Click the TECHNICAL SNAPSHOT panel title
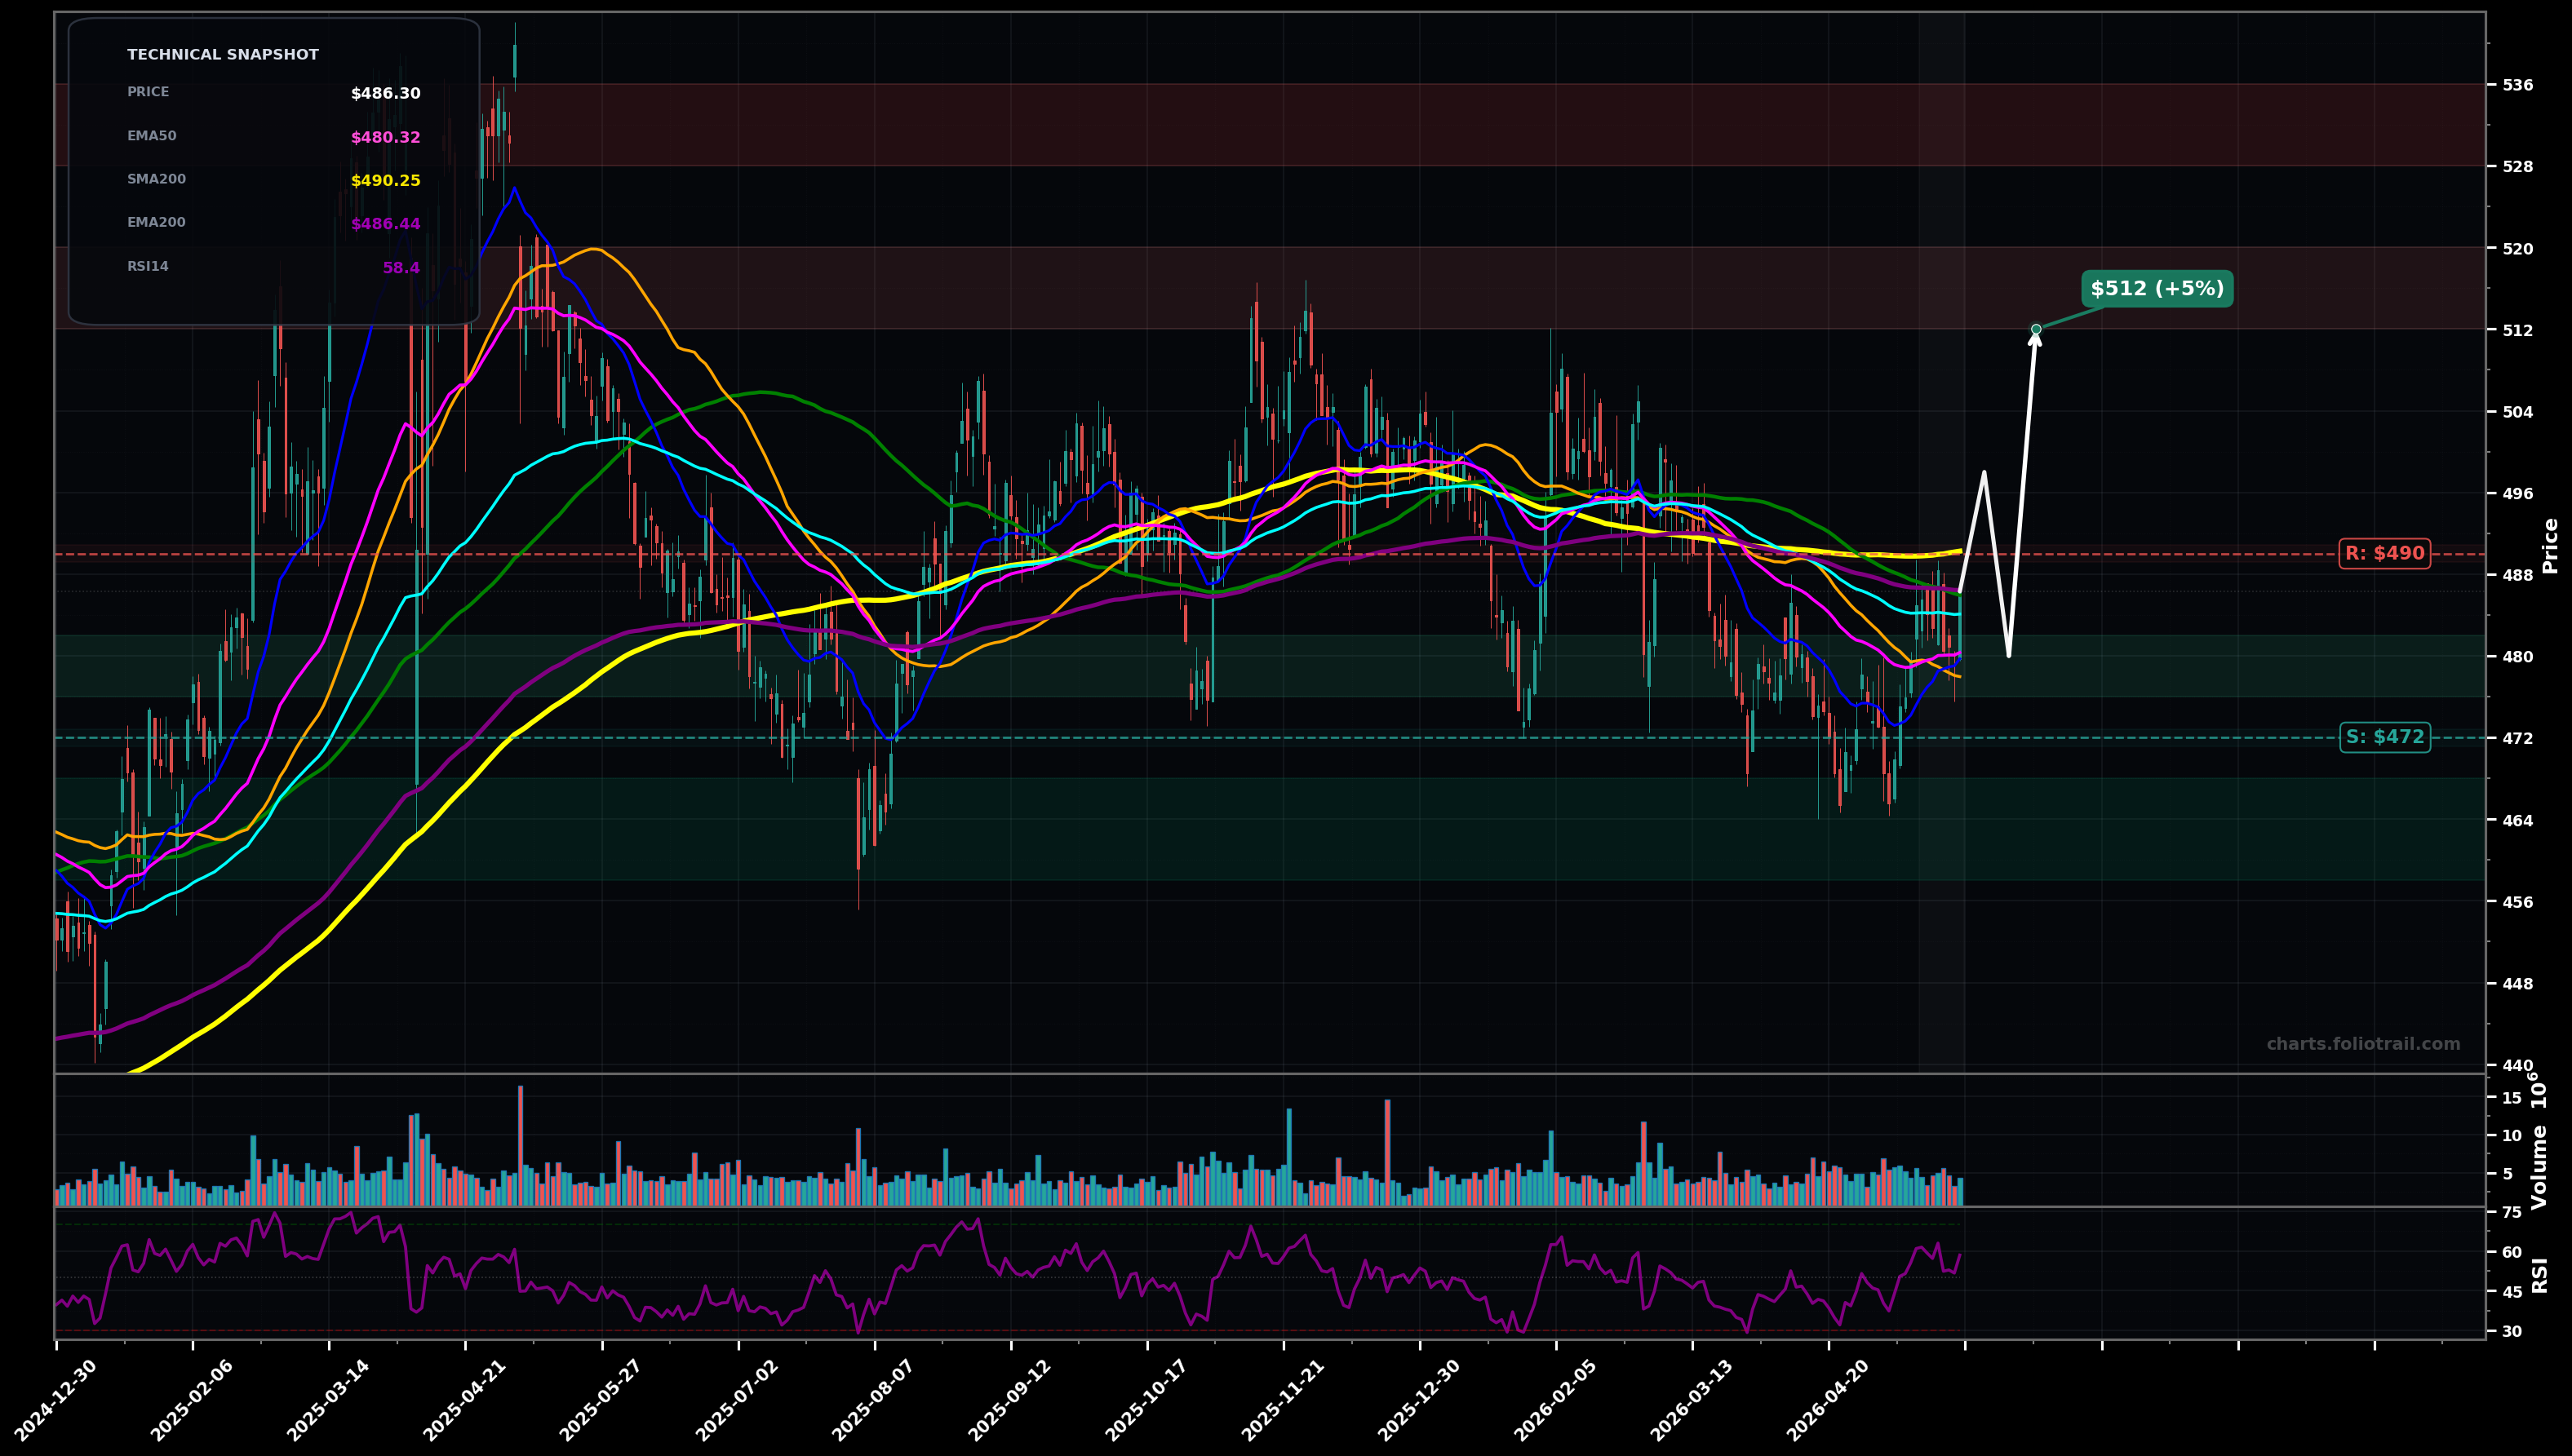Image resolution: width=2572 pixels, height=1456 pixels. click(223, 55)
